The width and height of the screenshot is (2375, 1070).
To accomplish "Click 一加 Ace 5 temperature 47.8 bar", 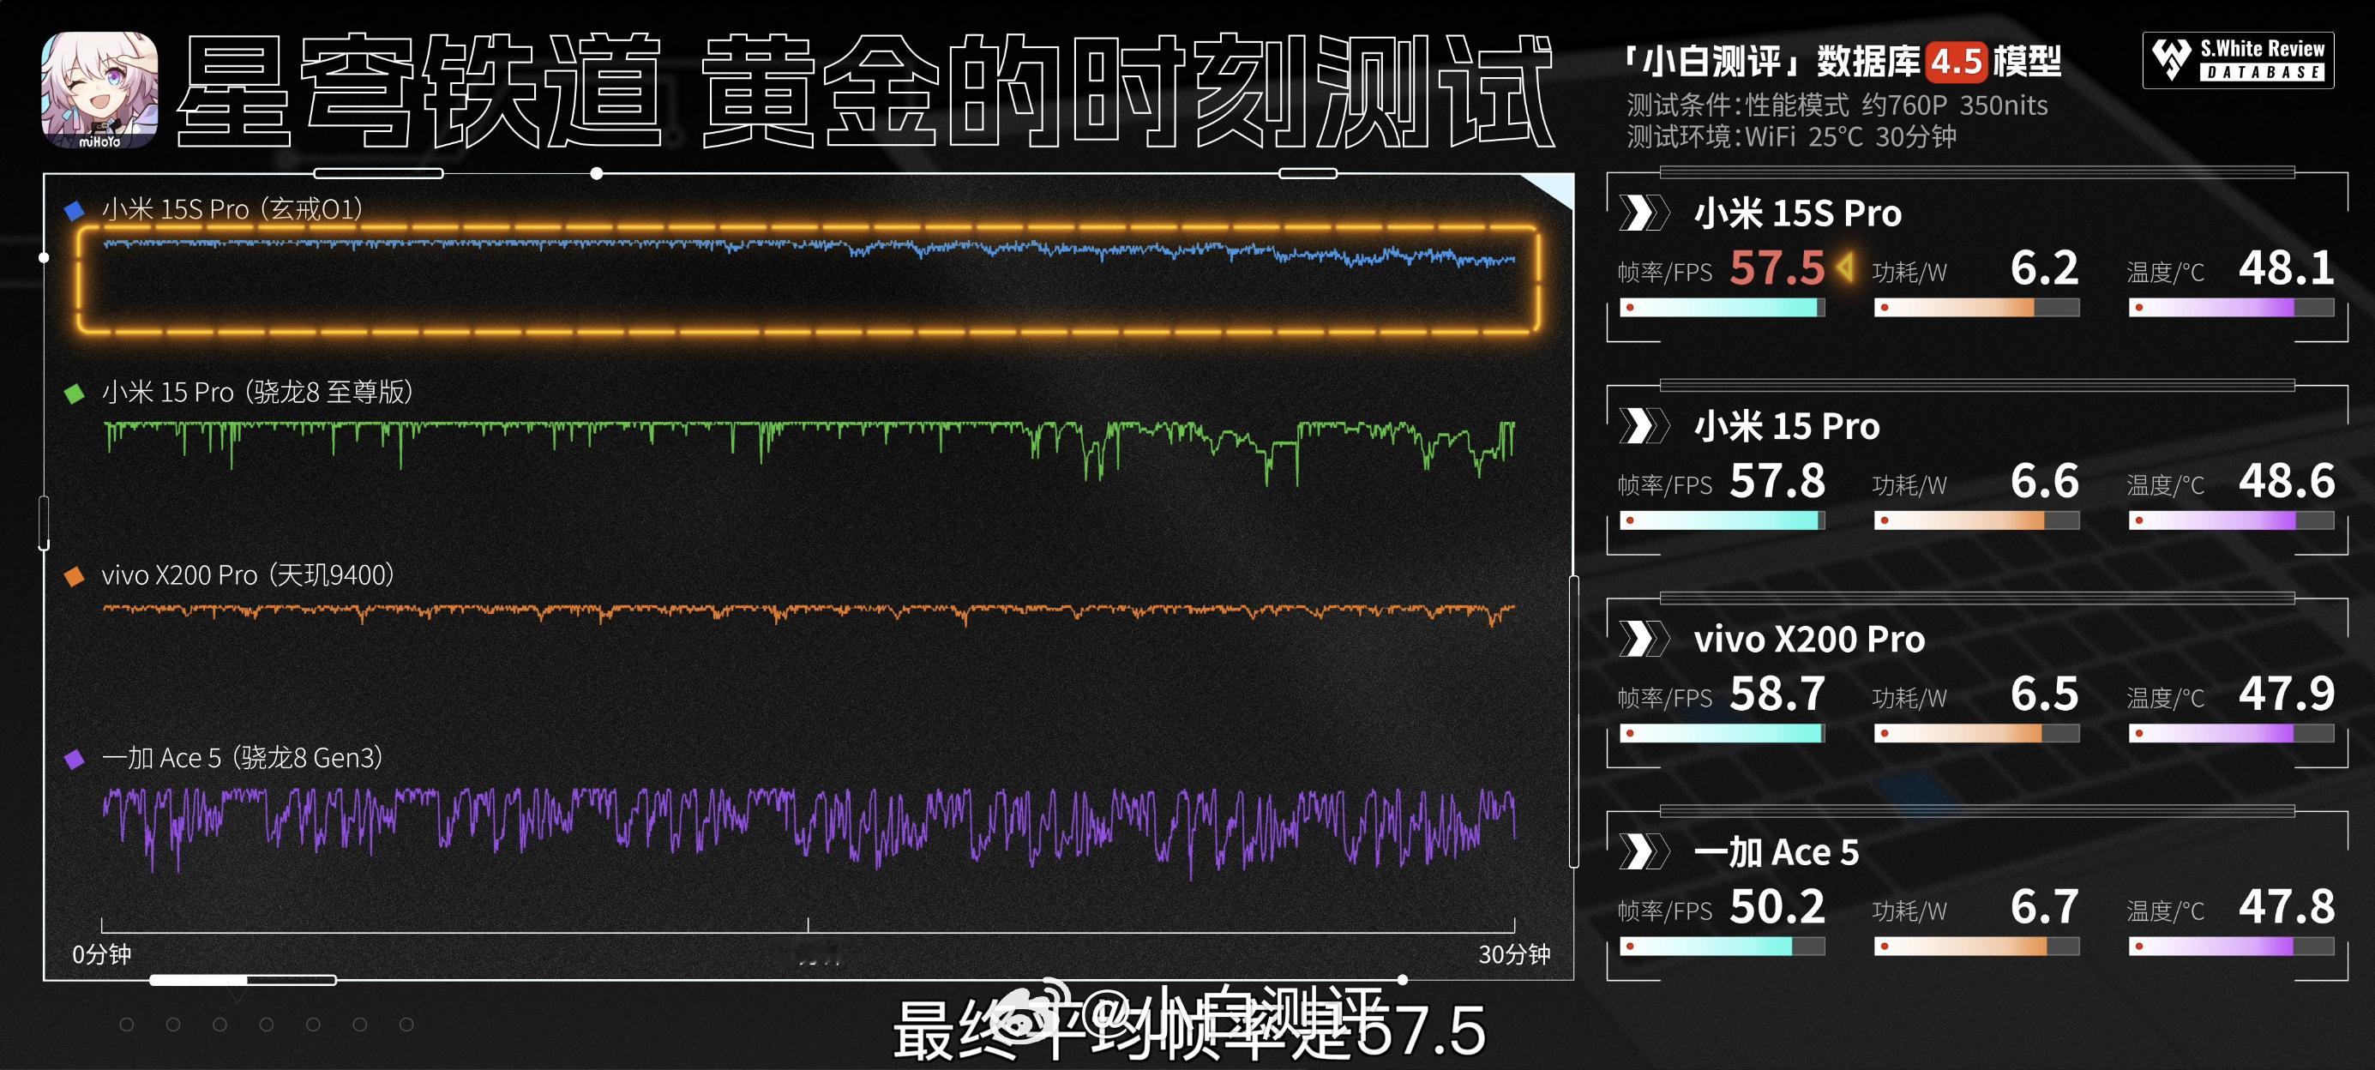I will pos(2231,947).
